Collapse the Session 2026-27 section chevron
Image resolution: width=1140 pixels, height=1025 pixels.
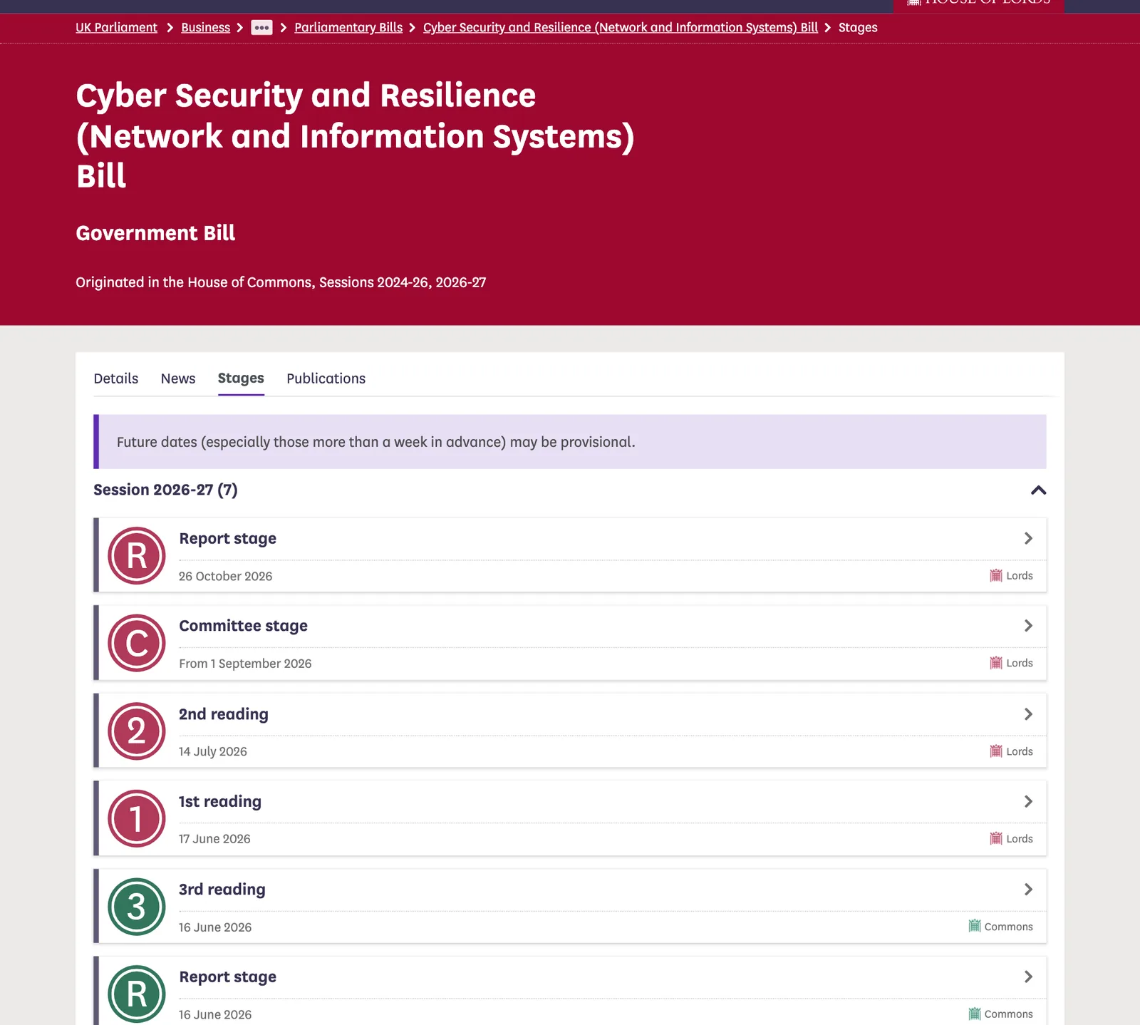pyautogui.click(x=1038, y=490)
